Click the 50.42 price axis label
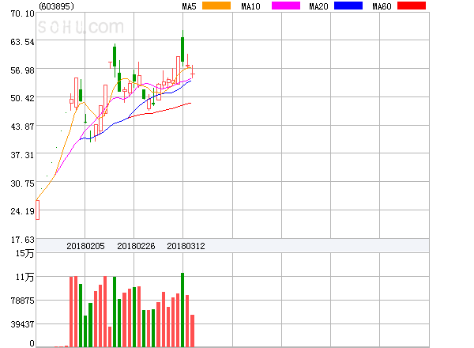The height and width of the screenshot is (348, 474). click(22, 98)
